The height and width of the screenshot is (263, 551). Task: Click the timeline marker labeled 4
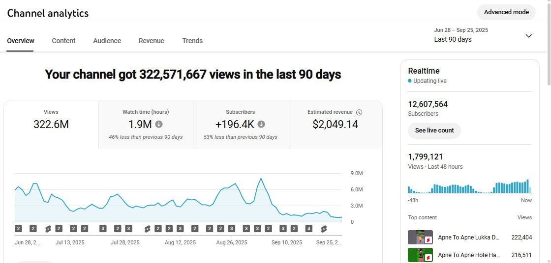(x=308, y=229)
